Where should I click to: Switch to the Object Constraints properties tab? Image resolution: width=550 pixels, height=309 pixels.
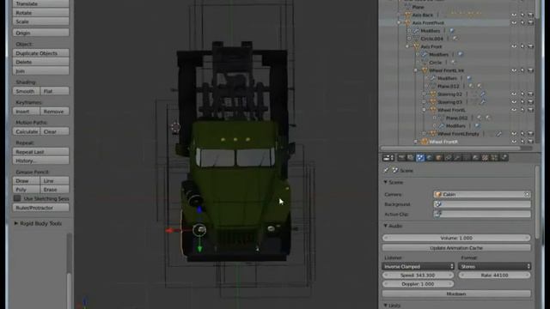tap(448, 158)
